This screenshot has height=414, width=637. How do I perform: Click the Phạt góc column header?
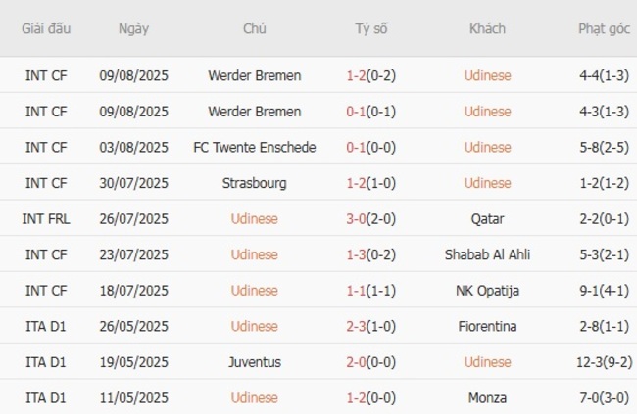click(x=604, y=28)
